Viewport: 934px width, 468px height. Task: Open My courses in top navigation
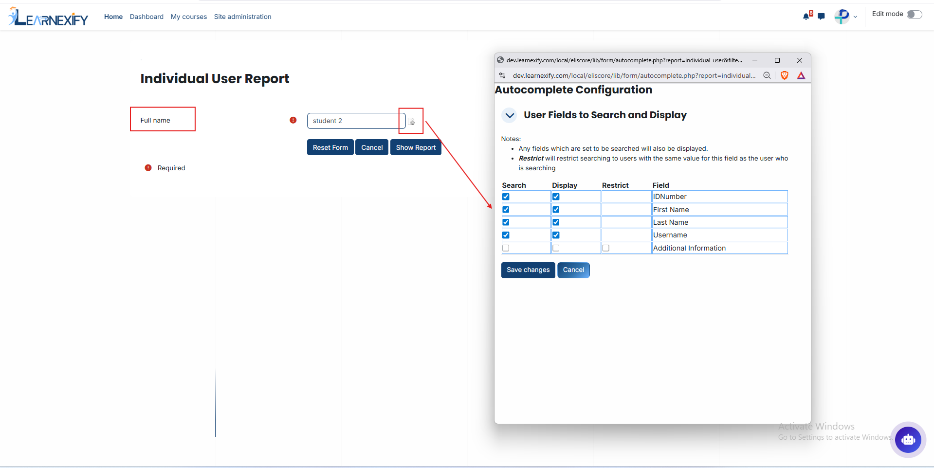coord(189,17)
